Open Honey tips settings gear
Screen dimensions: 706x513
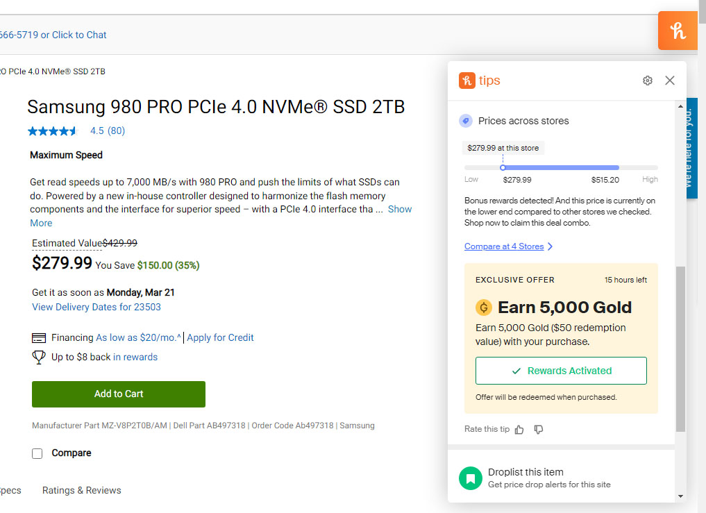[648, 81]
